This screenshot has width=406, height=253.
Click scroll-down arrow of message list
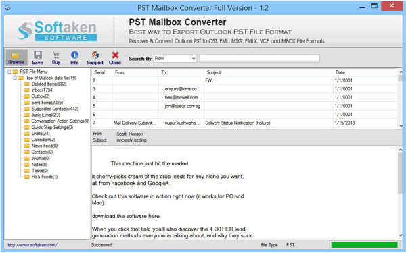click(401, 126)
